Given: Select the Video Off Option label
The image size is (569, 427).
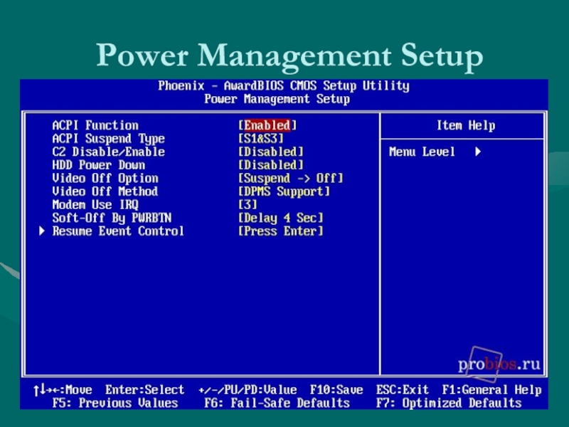Looking at the screenshot, I should click(x=105, y=179).
